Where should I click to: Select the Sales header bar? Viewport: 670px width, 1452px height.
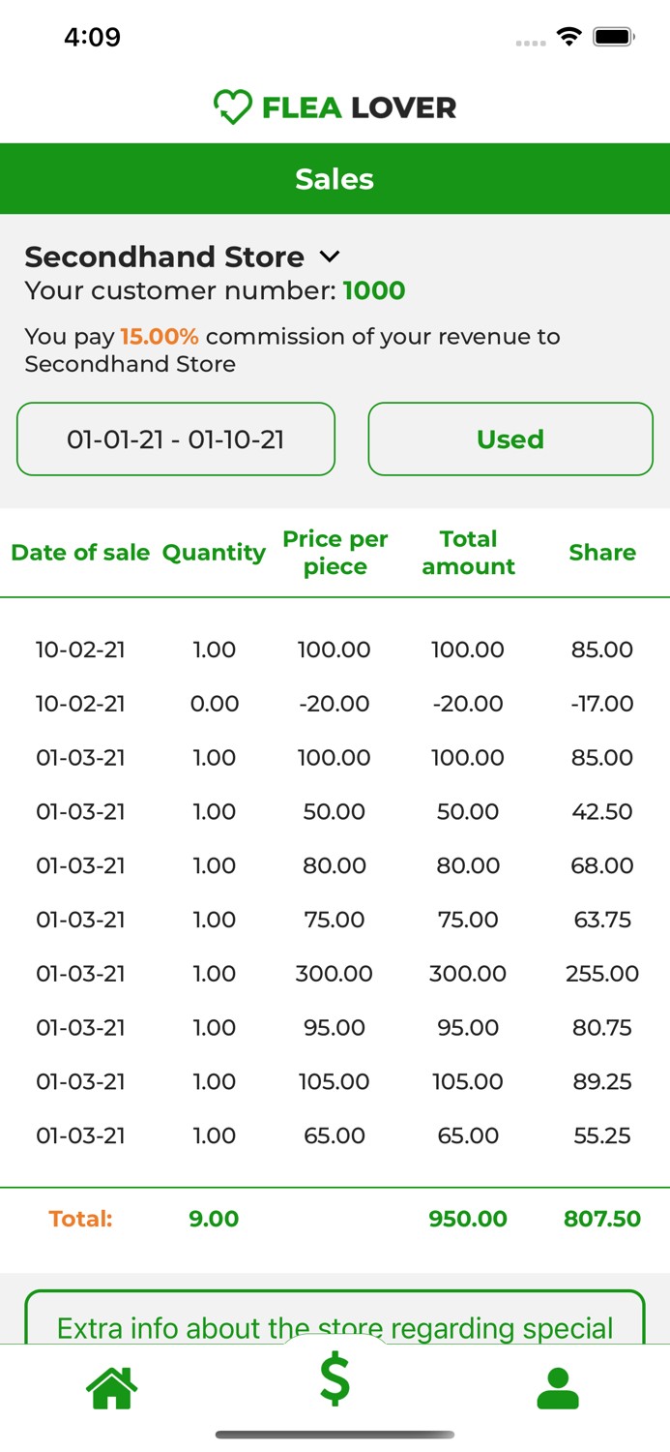(x=335, y=179)
